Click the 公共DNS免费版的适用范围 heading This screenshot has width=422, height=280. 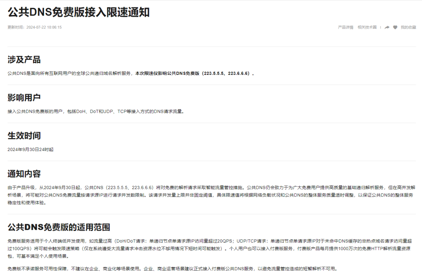(59, 227)
